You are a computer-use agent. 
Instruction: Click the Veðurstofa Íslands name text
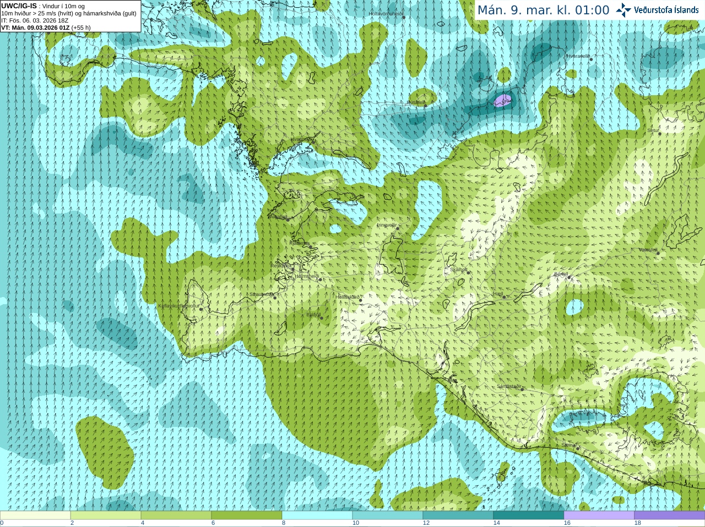(666, 10)
